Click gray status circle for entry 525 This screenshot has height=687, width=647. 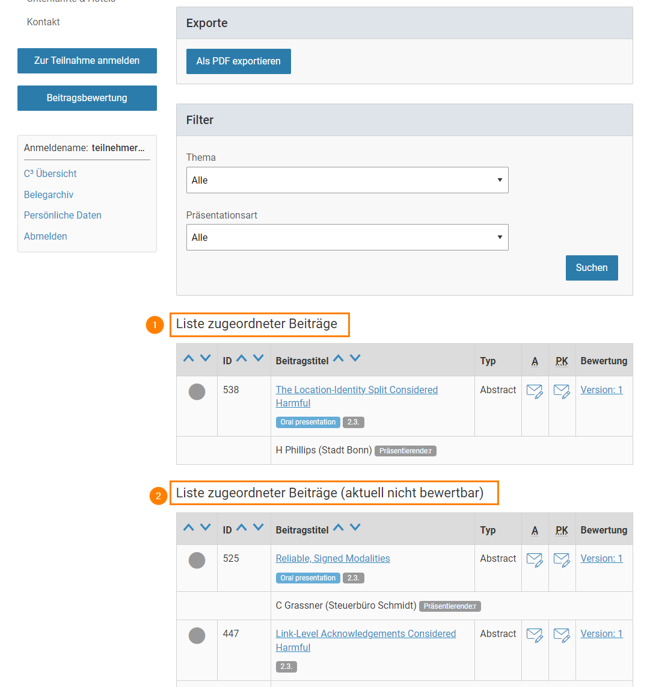[197, 561]
